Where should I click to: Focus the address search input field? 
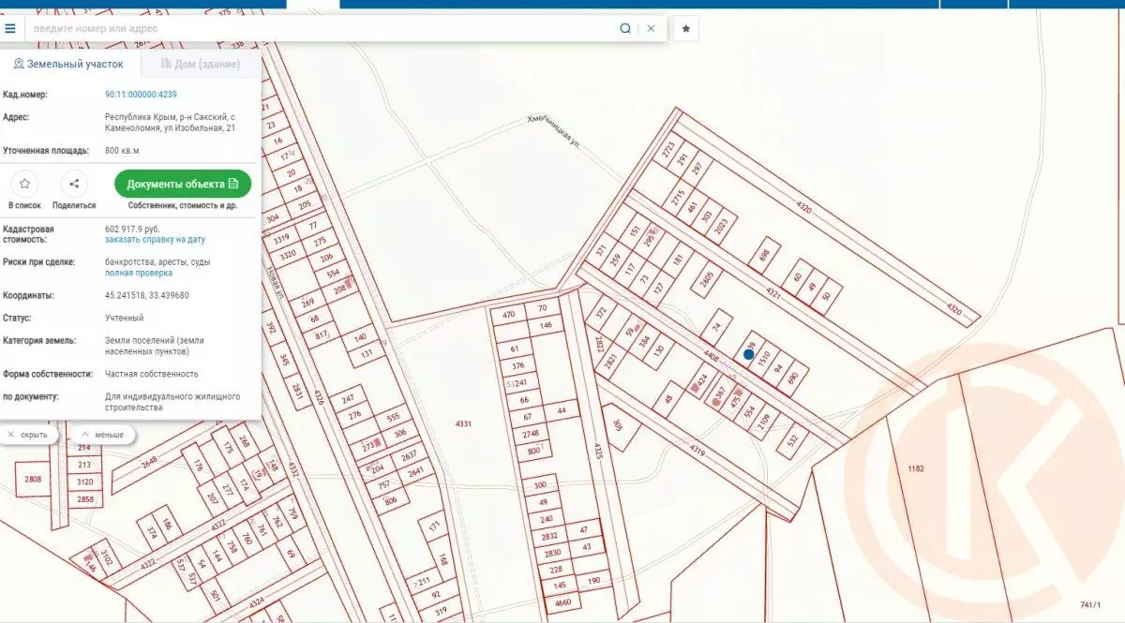pyautogui.click(x=319, y=28)
